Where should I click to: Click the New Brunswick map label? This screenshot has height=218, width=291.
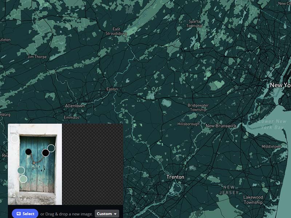[221, 125]
